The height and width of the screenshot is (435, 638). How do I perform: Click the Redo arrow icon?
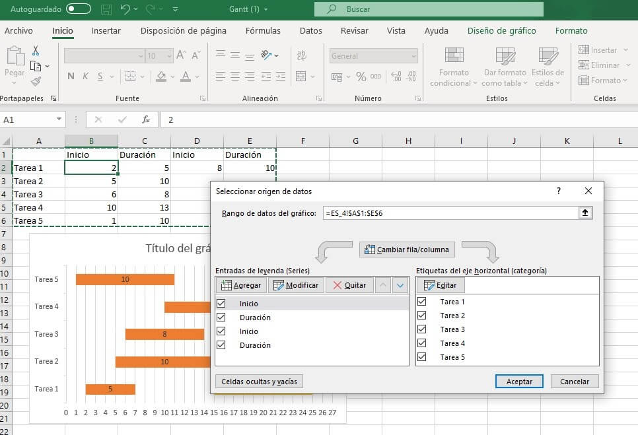[151, 9]
